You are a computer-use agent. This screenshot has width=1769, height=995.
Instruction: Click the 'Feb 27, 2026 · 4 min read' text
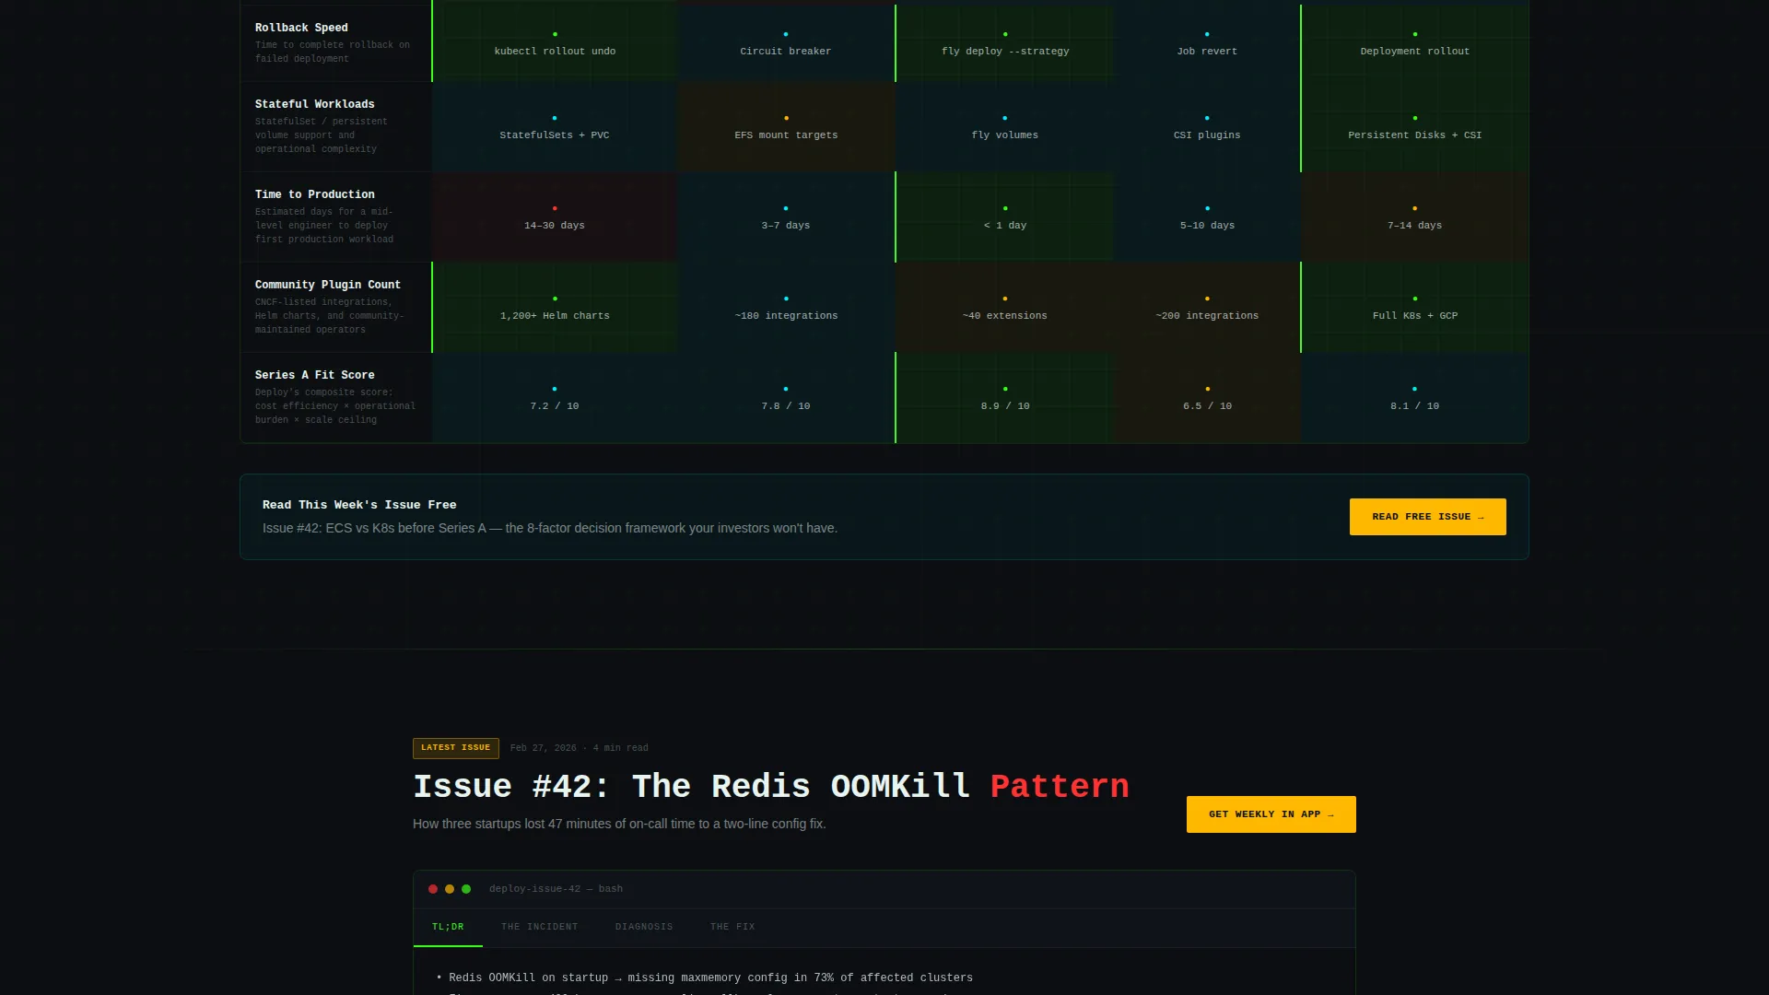click(x=579, y=748)
